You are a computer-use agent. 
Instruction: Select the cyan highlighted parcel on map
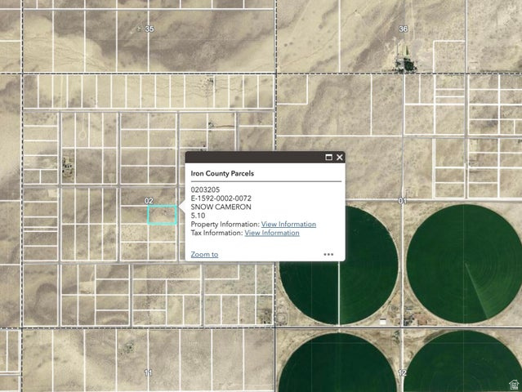coord(162,215)
